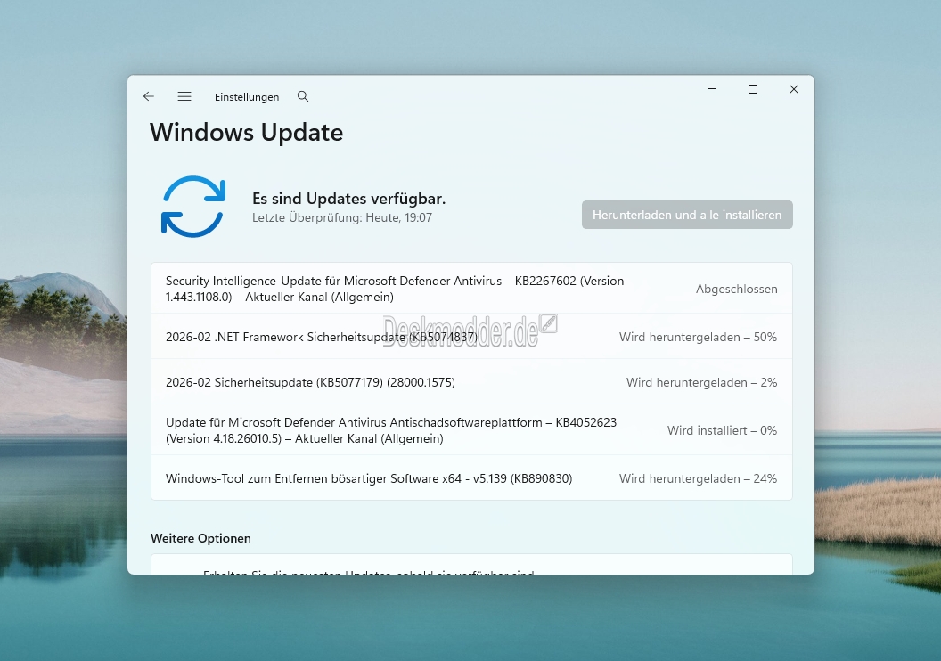Screen dimensions: 941x661
Task: Click the 'Letzte Überprüfung: Heute, 19:07' text
Action: pyautogui.click(x=342, y=217)
